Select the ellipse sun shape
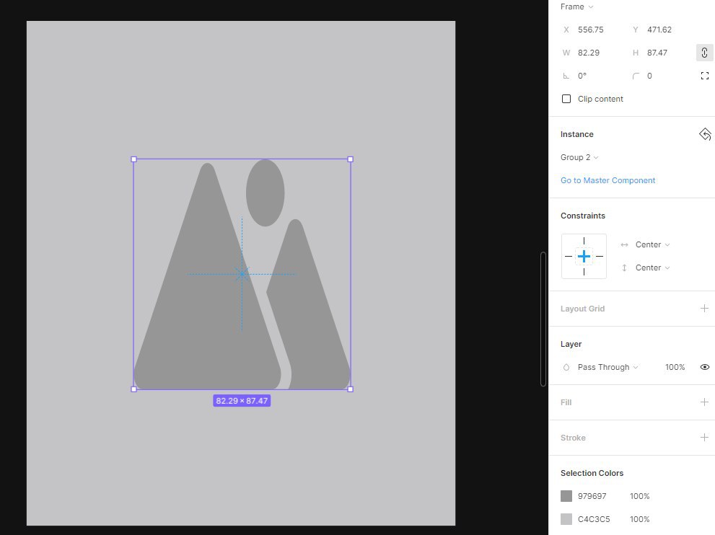This screenshot has height=535, width=715. click(x=266, y=193)
